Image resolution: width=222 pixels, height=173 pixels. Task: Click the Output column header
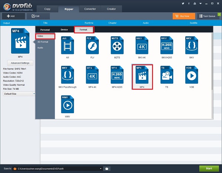tap(7, 23)
